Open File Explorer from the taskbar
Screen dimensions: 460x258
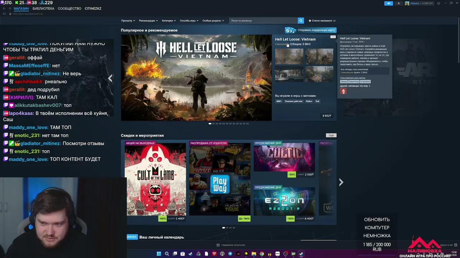[254, 254]
